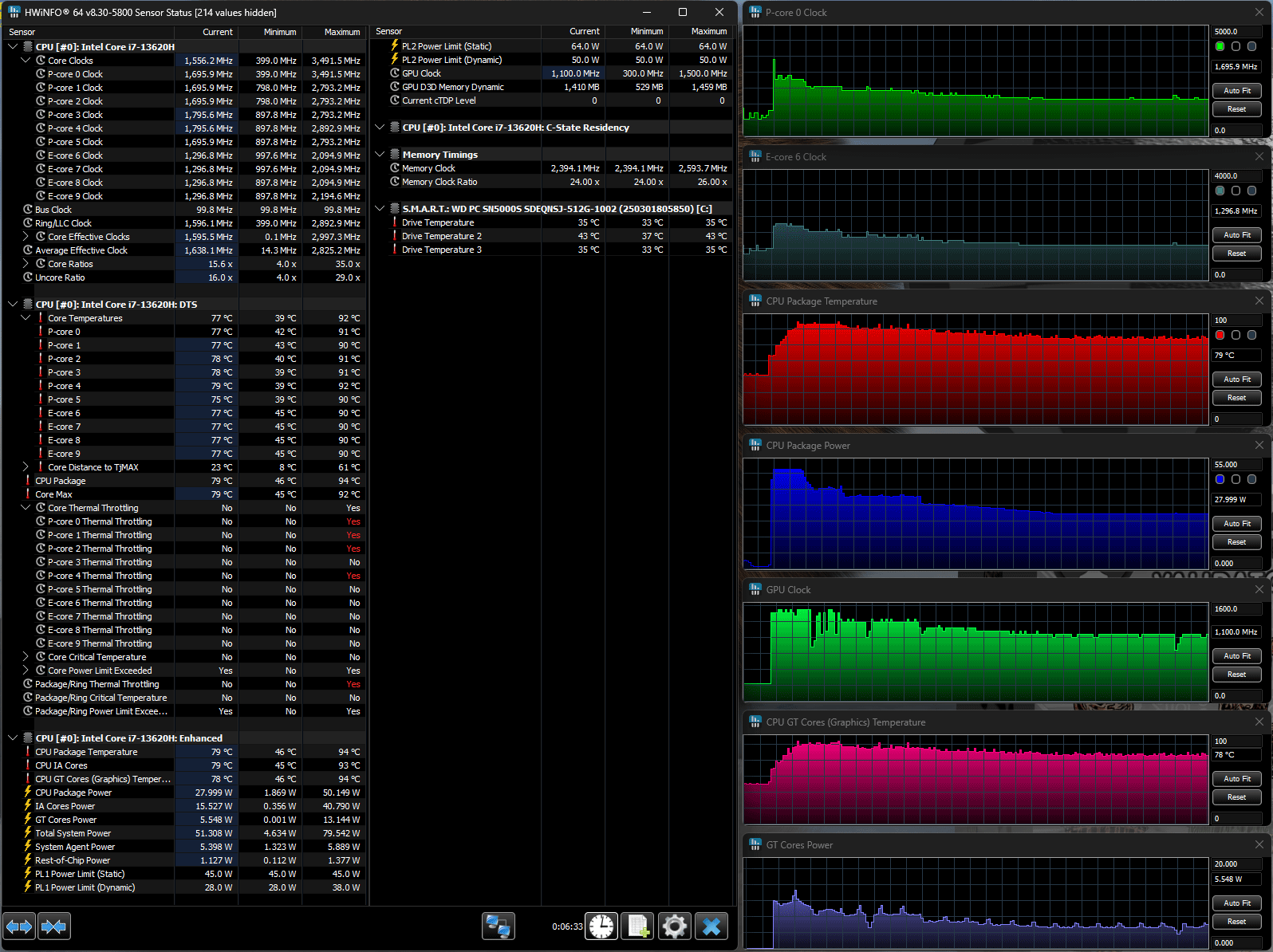This screenshot has height=952, width=1273.
Task: Open the remote center network monitors icon
Action: (x=499, y=926)
